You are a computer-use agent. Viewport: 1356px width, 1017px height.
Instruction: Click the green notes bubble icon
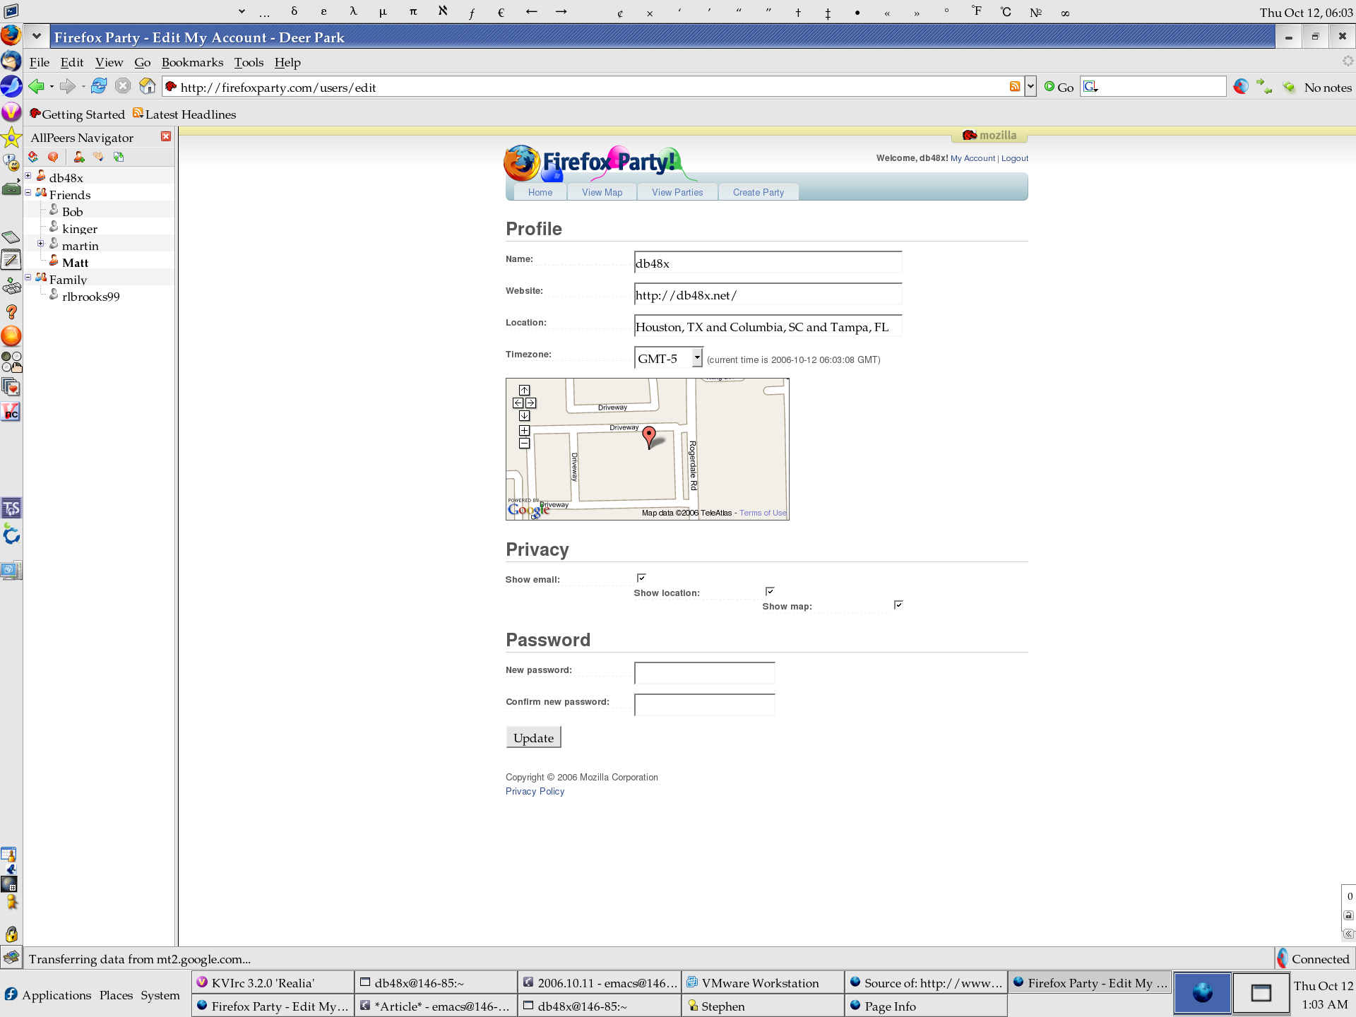point(1290,87)
